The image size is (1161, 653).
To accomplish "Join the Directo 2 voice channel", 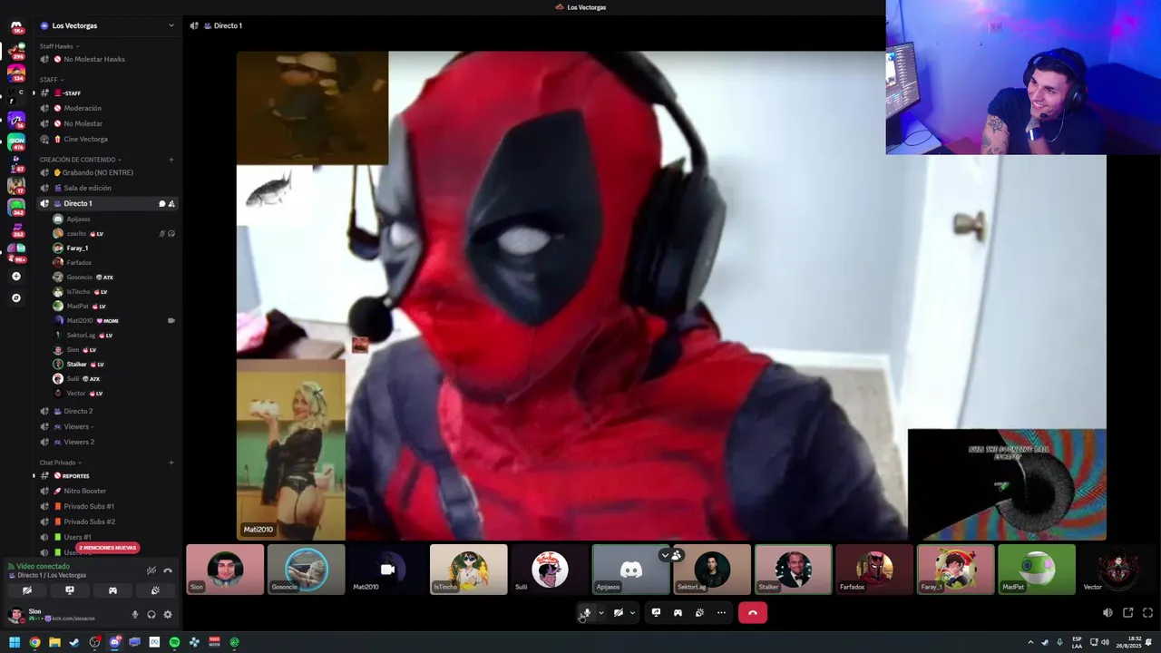I will pyautogui.click(x=107, y=411).
